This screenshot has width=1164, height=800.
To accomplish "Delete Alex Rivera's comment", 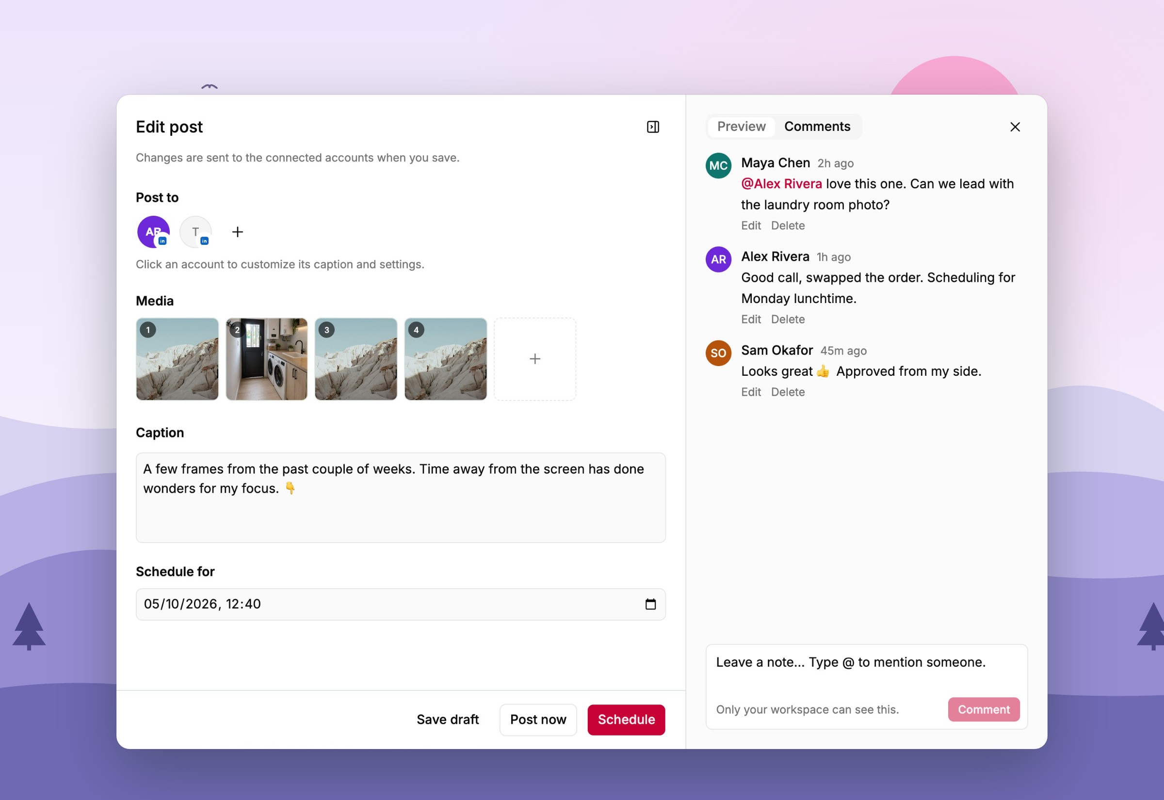I will click(x=788, y=320).
